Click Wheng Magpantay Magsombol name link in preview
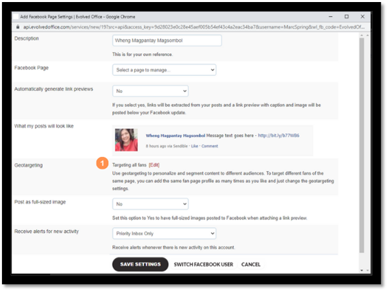The image size is (387, 291). click(175, 136)
